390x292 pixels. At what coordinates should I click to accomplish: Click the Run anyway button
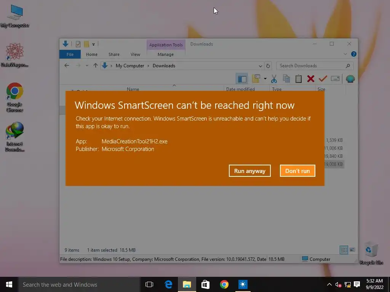(250, 171)
